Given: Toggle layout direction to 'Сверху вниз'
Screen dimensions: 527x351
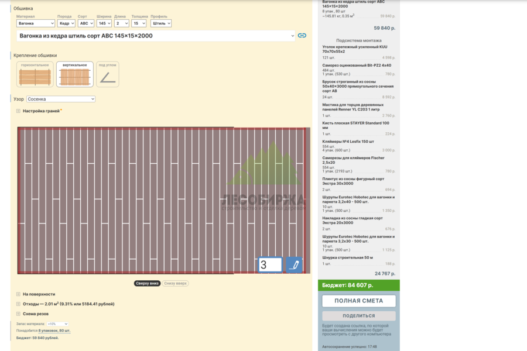Looking at the screenshot, I should click(147, 284).
